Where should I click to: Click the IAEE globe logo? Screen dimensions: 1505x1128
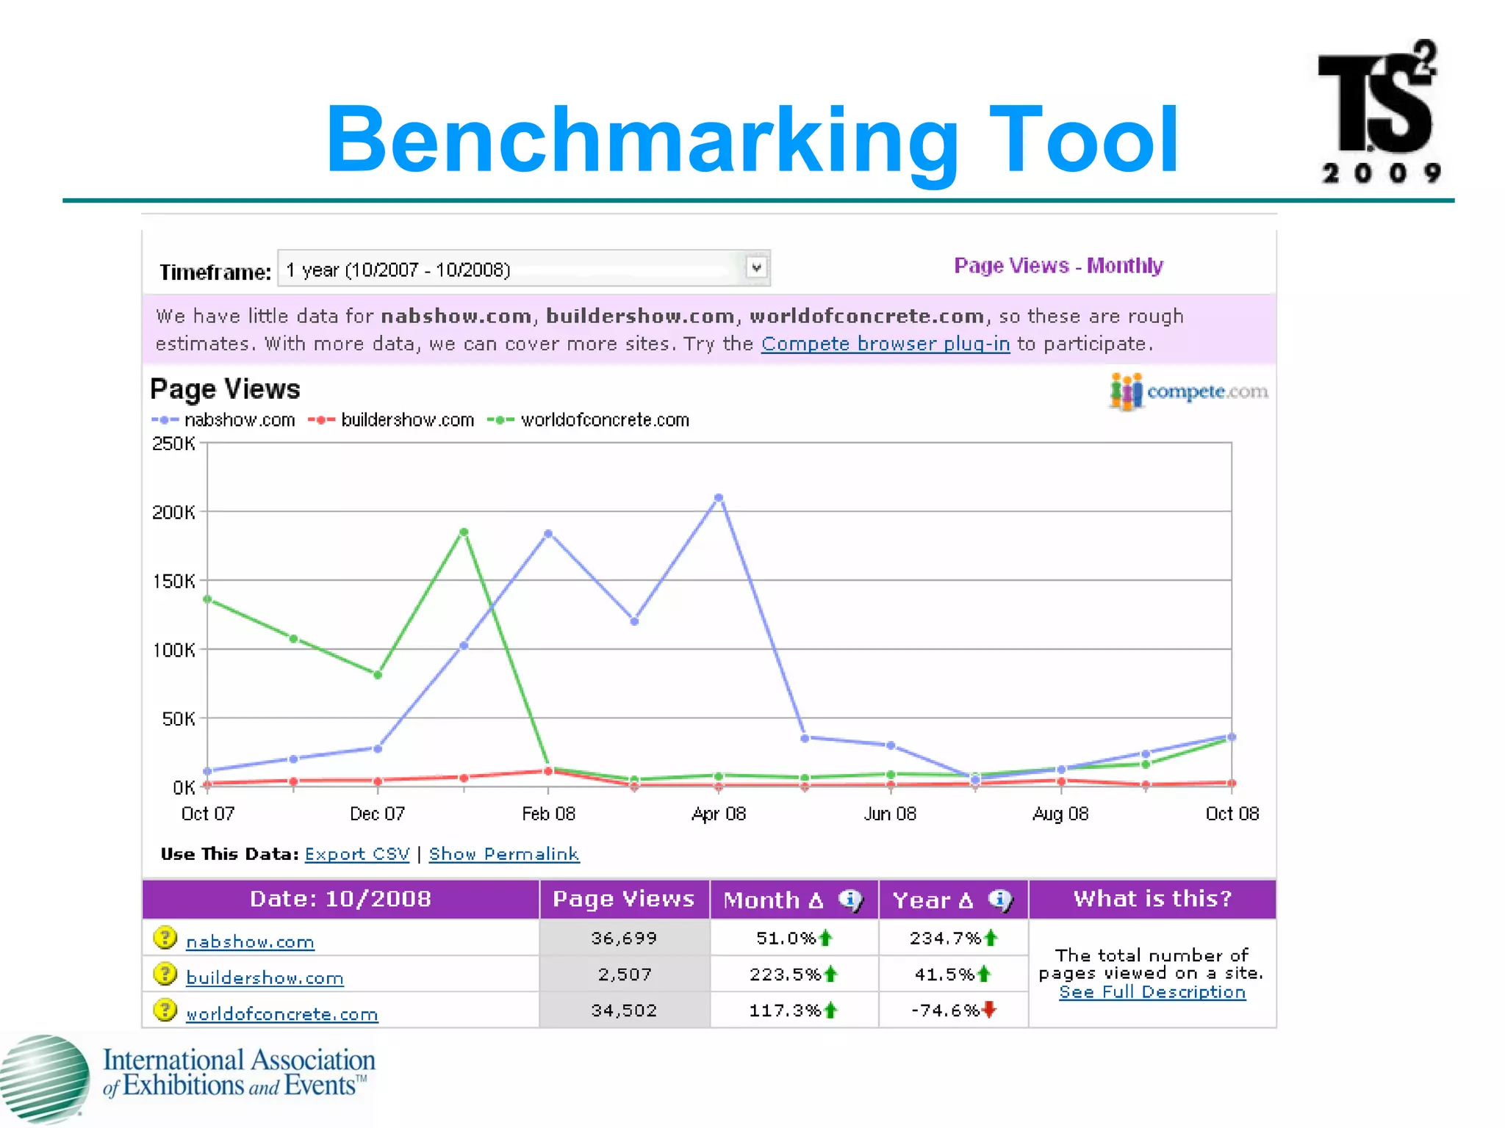(44, 1080)
